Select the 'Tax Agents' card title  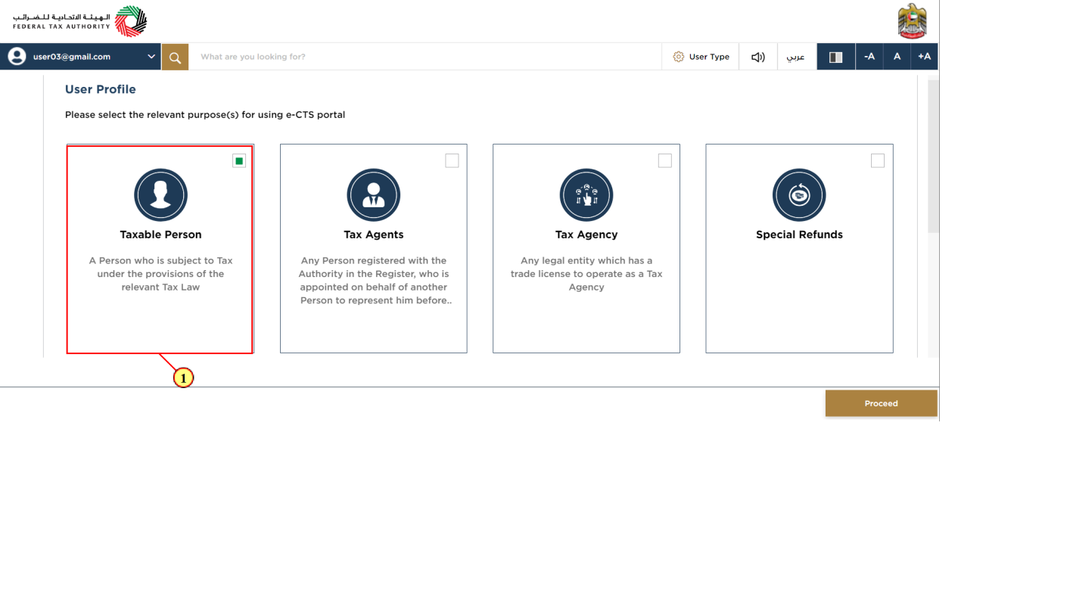(373, 235)
